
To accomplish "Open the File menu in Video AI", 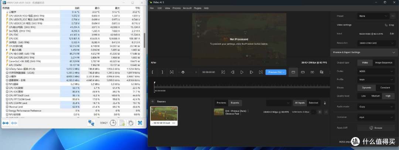I will [152, 8].
